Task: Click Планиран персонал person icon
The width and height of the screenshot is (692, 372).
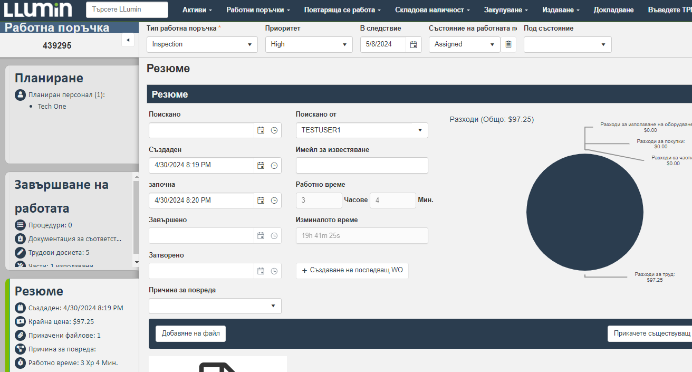Action: click(x=20, y=95)
